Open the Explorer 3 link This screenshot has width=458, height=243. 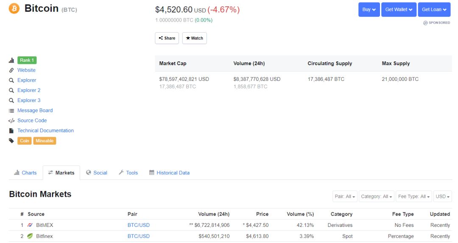pyautogui.click(x=29, y=100)
